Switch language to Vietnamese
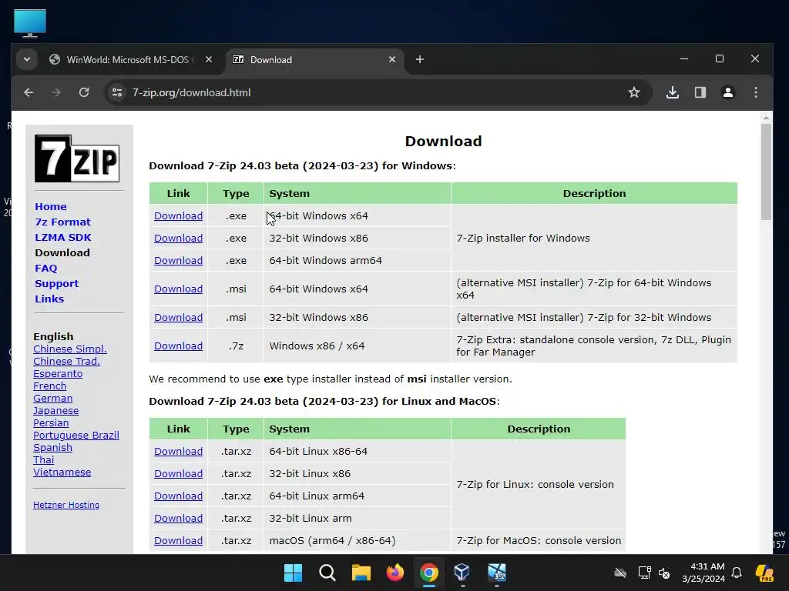Image resolution: width=789 pixels, height=591 pixels. pos(62,472)
